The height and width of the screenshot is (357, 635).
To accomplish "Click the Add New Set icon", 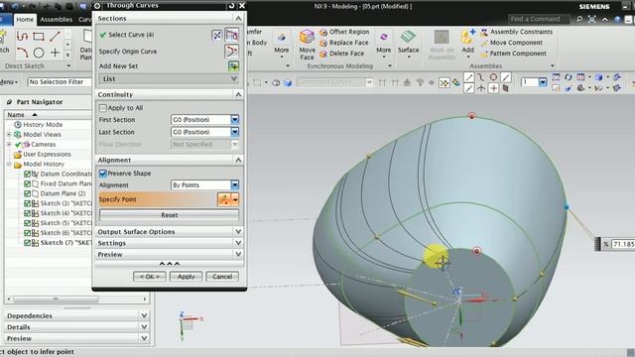I will point(233,66).
